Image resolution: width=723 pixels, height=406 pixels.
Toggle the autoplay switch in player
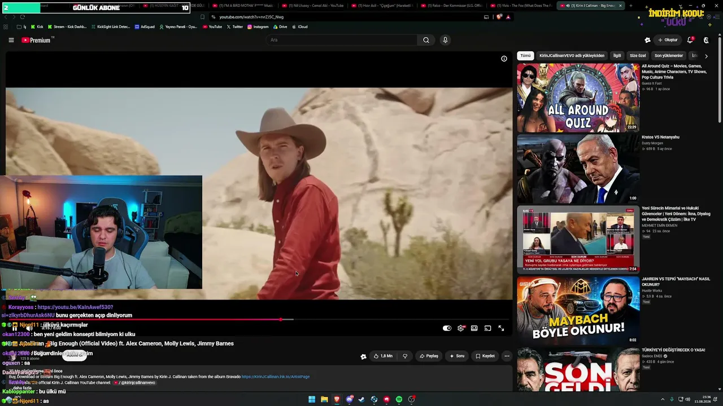click(447, 328)
